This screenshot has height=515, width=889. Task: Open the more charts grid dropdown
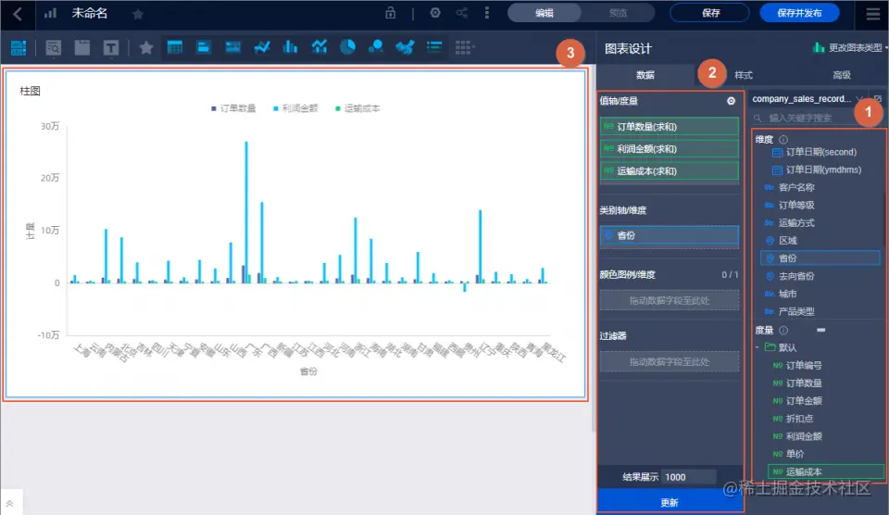464,47
